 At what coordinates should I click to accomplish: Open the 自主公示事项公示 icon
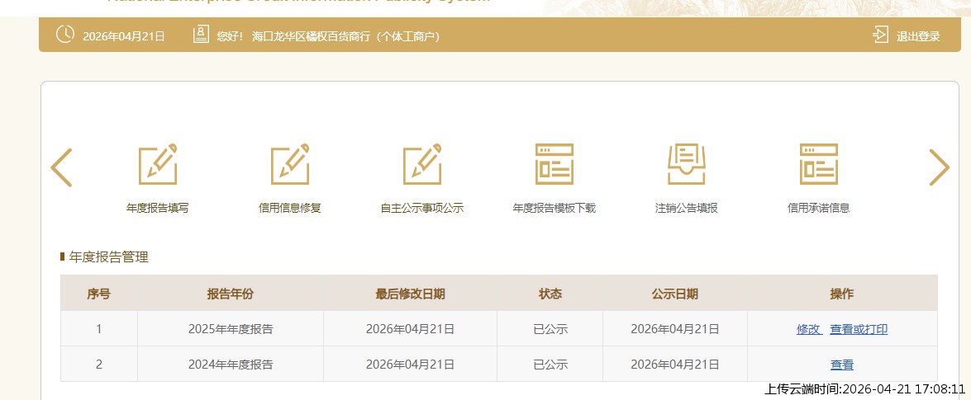(421, 164)
